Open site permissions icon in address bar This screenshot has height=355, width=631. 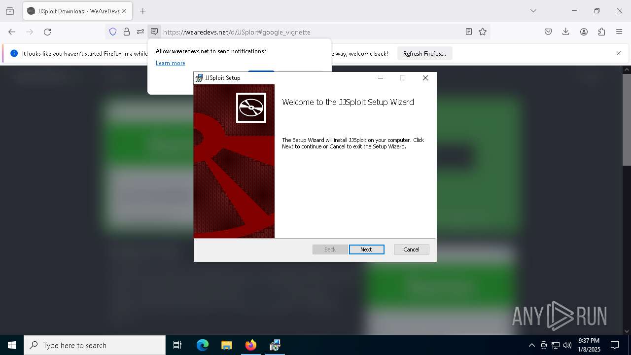coord(140,32)
